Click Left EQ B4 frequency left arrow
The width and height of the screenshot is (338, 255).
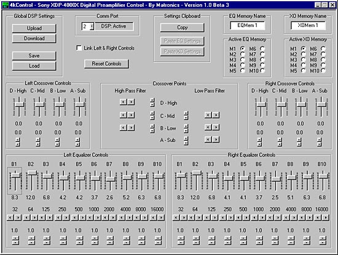58,218
